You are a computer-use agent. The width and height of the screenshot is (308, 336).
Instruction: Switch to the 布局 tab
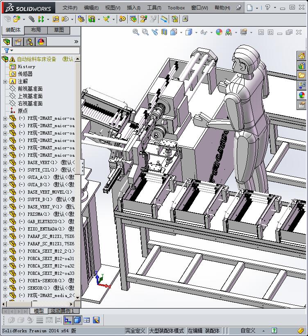(36, 30)
